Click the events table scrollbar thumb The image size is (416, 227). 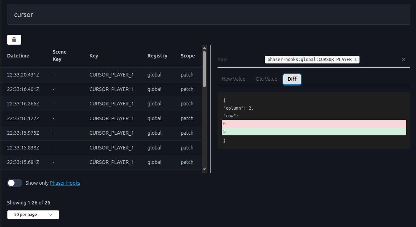[x=204, y=69]
